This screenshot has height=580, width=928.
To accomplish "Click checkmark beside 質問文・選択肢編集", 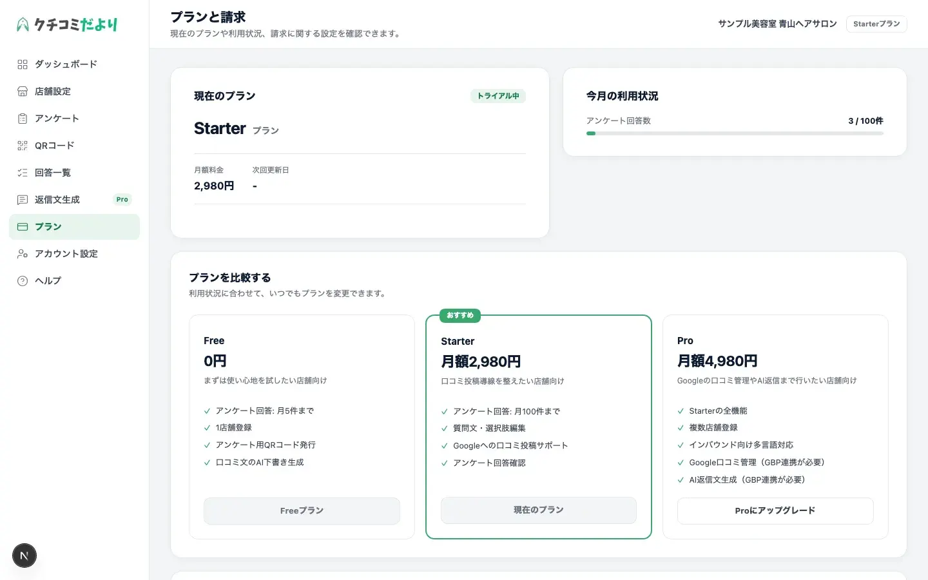I will tap(445, 429).
